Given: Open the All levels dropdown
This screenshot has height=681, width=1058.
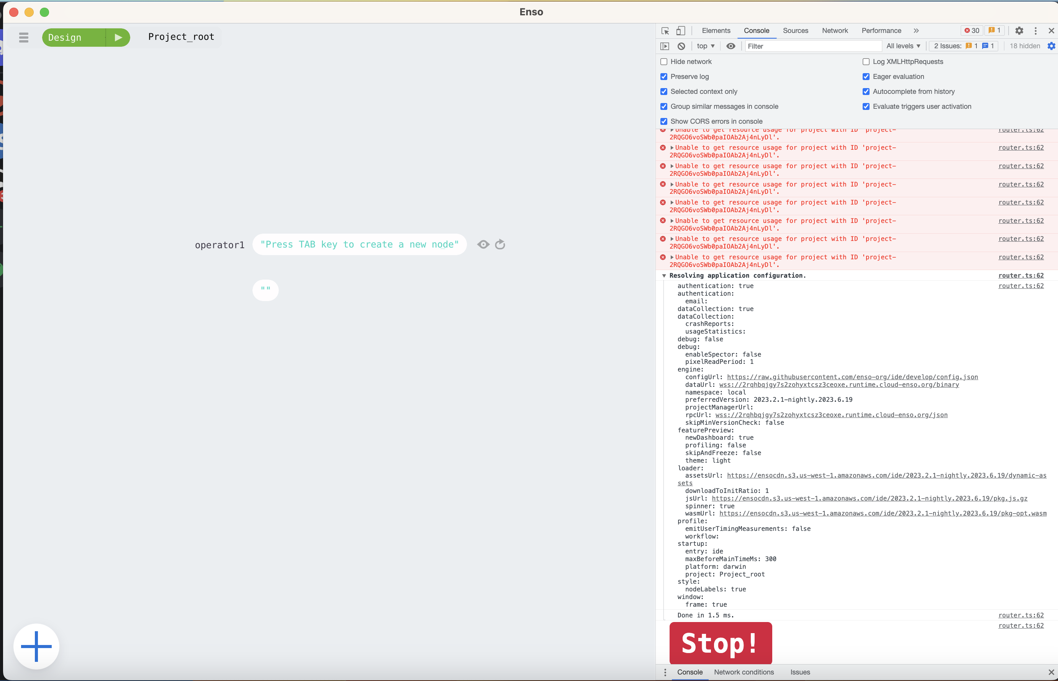Looking at the screenshot, I should [x=902, y=46].
